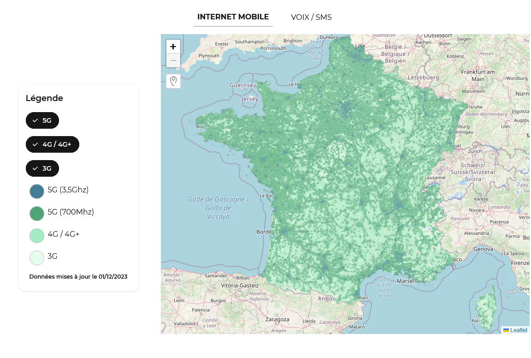Click the Légende heading
This screenshot has width=531, height=358.
pyautogui.click(x=44, y=98)
